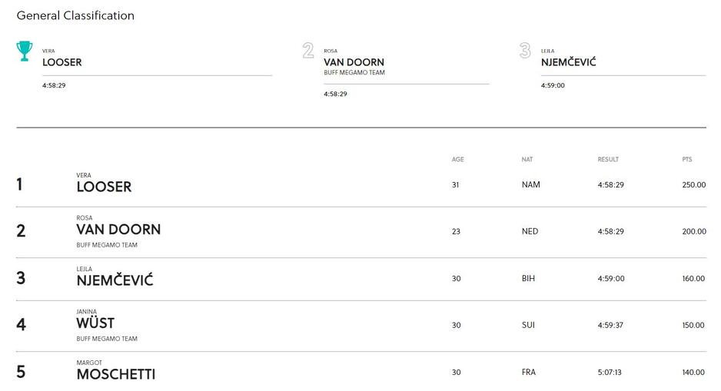Open MOSCHETTI rider entry in table
The width and height of the screenshot is (721, 391).
[x=116, y=374]
